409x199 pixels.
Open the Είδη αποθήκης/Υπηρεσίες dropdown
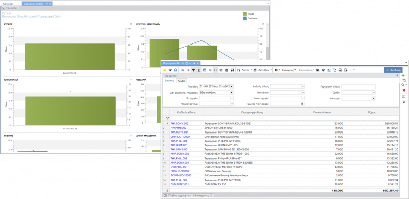coord(232,92)
